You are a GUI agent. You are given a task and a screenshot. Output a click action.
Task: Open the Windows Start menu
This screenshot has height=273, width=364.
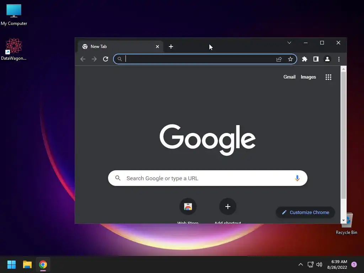[11, 264]
